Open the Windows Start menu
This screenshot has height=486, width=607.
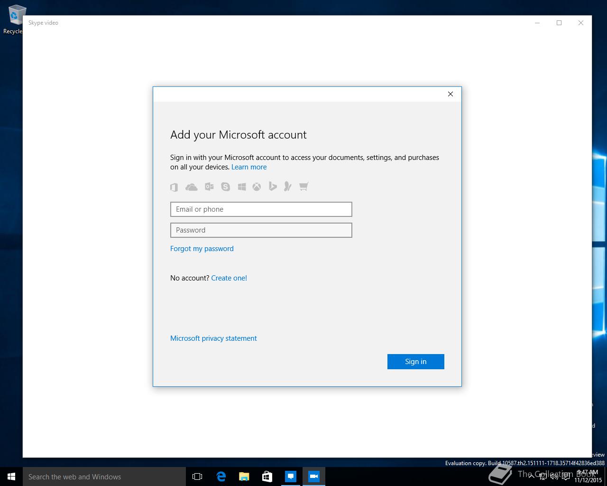(x=11, y=477)
